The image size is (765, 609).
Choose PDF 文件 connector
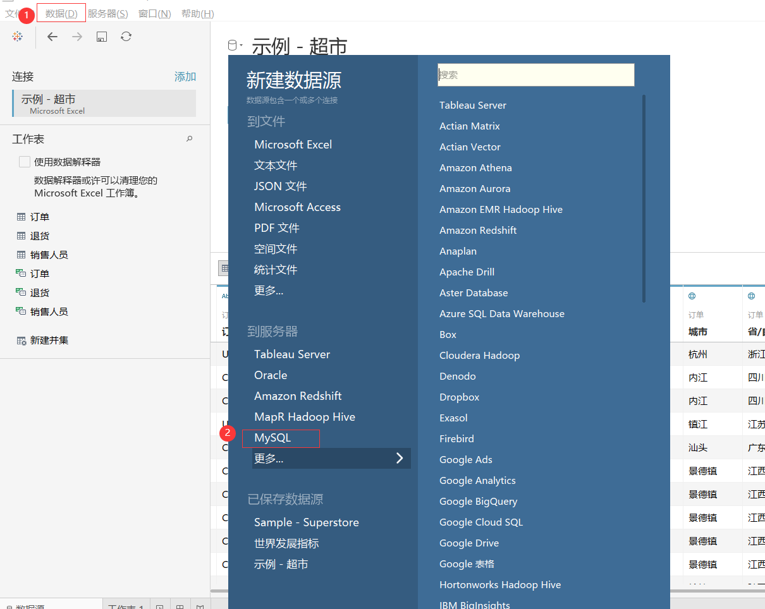point(276,227)
